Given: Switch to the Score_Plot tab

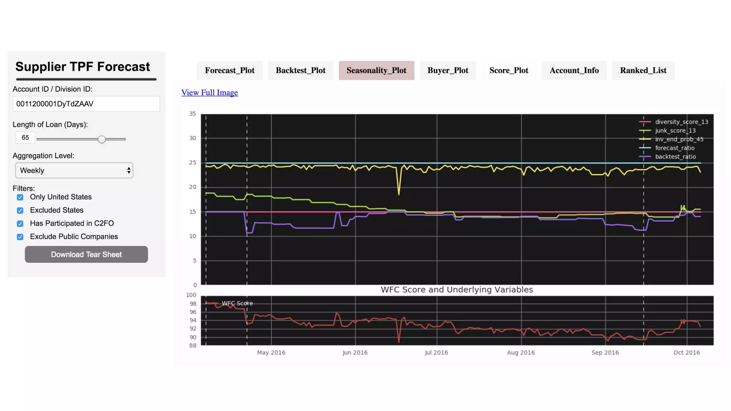Looking at the screenshot, I should [x=509, y=70].
